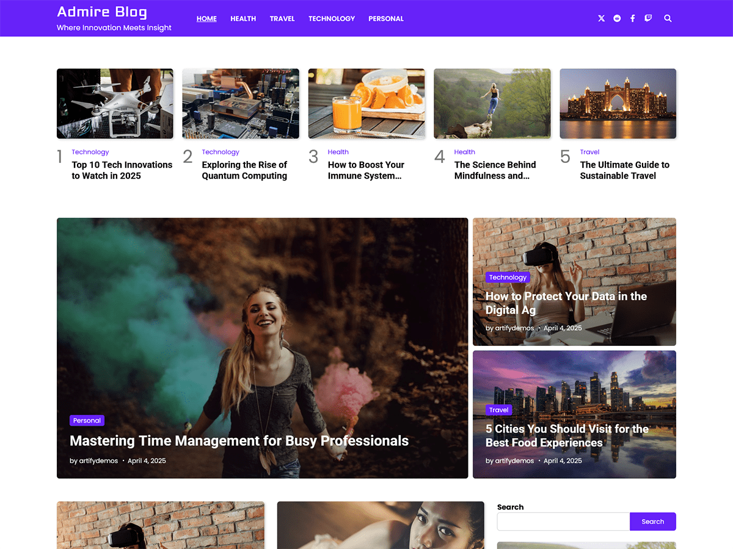This screenshot has width=733, height=549.
Task: Read 'Exploring the Rise of Quantum Computing'
Action: (244, 170)
